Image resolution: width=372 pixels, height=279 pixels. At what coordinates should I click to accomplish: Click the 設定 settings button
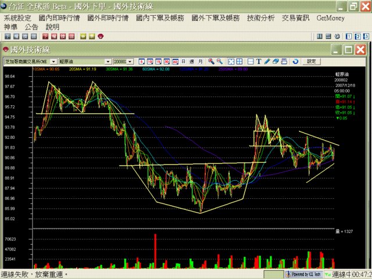312,62
